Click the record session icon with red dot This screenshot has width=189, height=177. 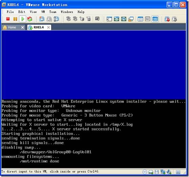pyautogui.click(x=167, y=19)
